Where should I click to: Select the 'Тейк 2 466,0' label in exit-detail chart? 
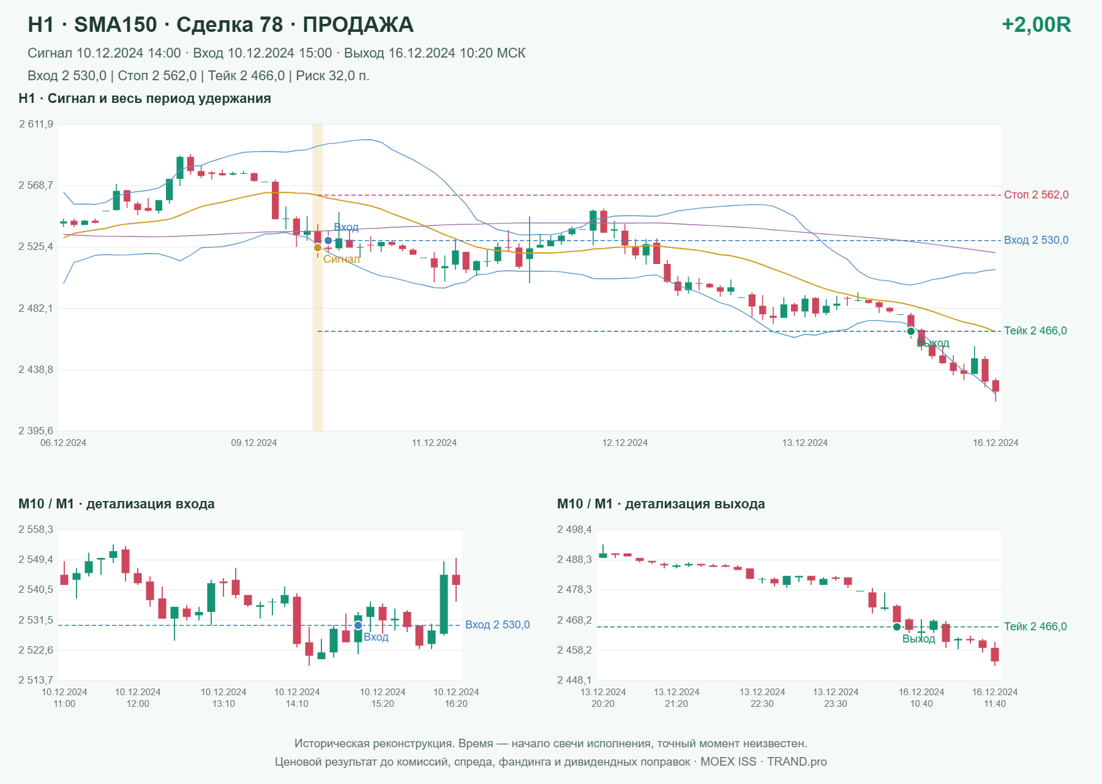[x=1035, y=627]
